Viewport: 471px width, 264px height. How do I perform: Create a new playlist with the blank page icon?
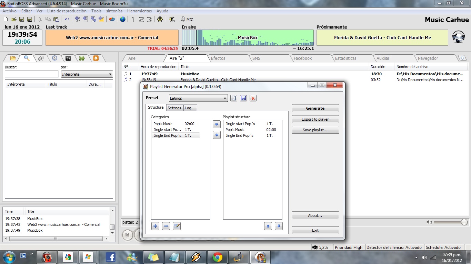[x=6, y=20]
